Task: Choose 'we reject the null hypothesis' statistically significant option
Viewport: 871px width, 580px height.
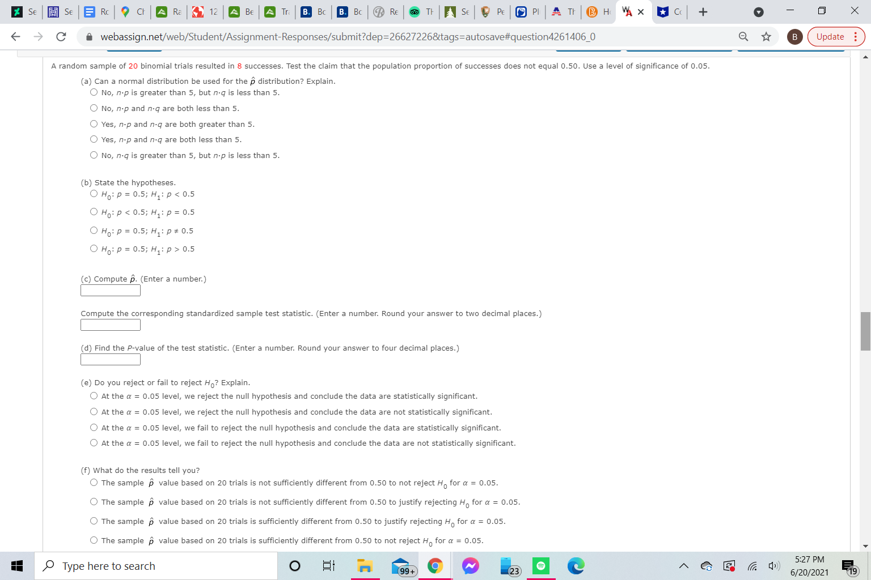Action: click(94, 395)
